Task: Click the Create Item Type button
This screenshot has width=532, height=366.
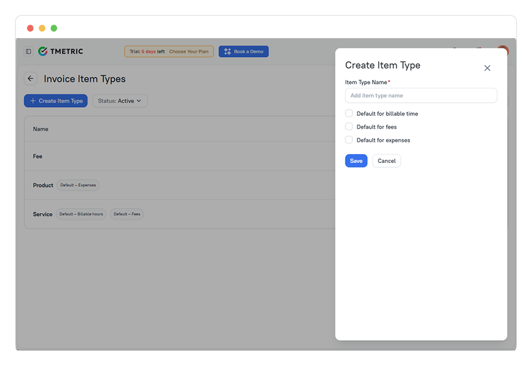Action: [x=56, y=101]
